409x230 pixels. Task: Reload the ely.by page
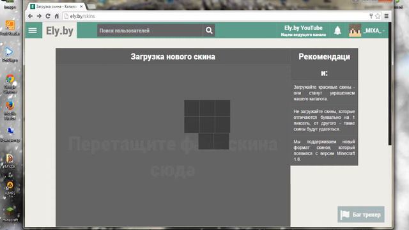(48, 16)
